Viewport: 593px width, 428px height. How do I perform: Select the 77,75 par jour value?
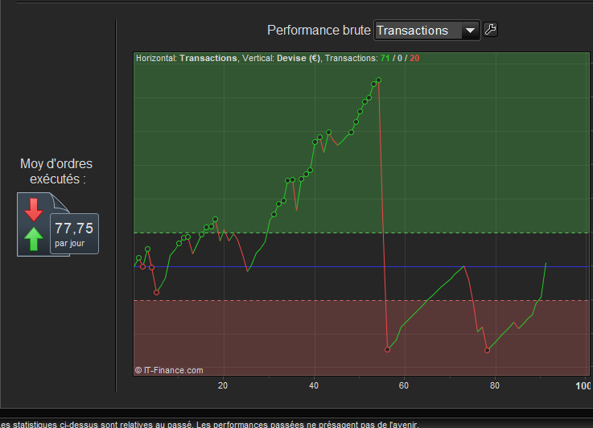coord(75,233)
